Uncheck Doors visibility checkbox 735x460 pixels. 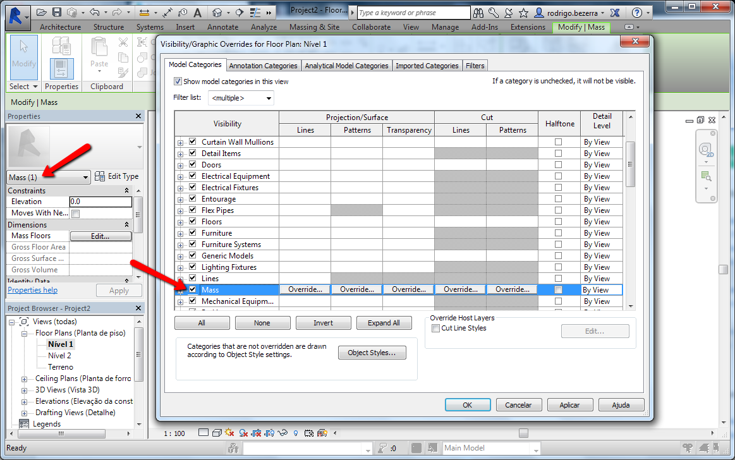pos(193,164)
